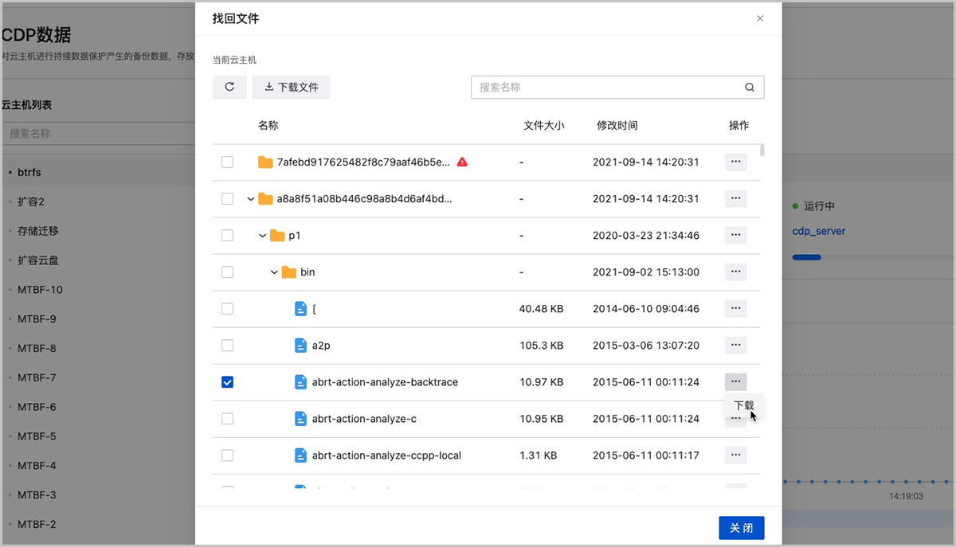Viewport: 956px width, 547px height.
Task: Close the 找回文件 dialog with X
Action: 760,18
